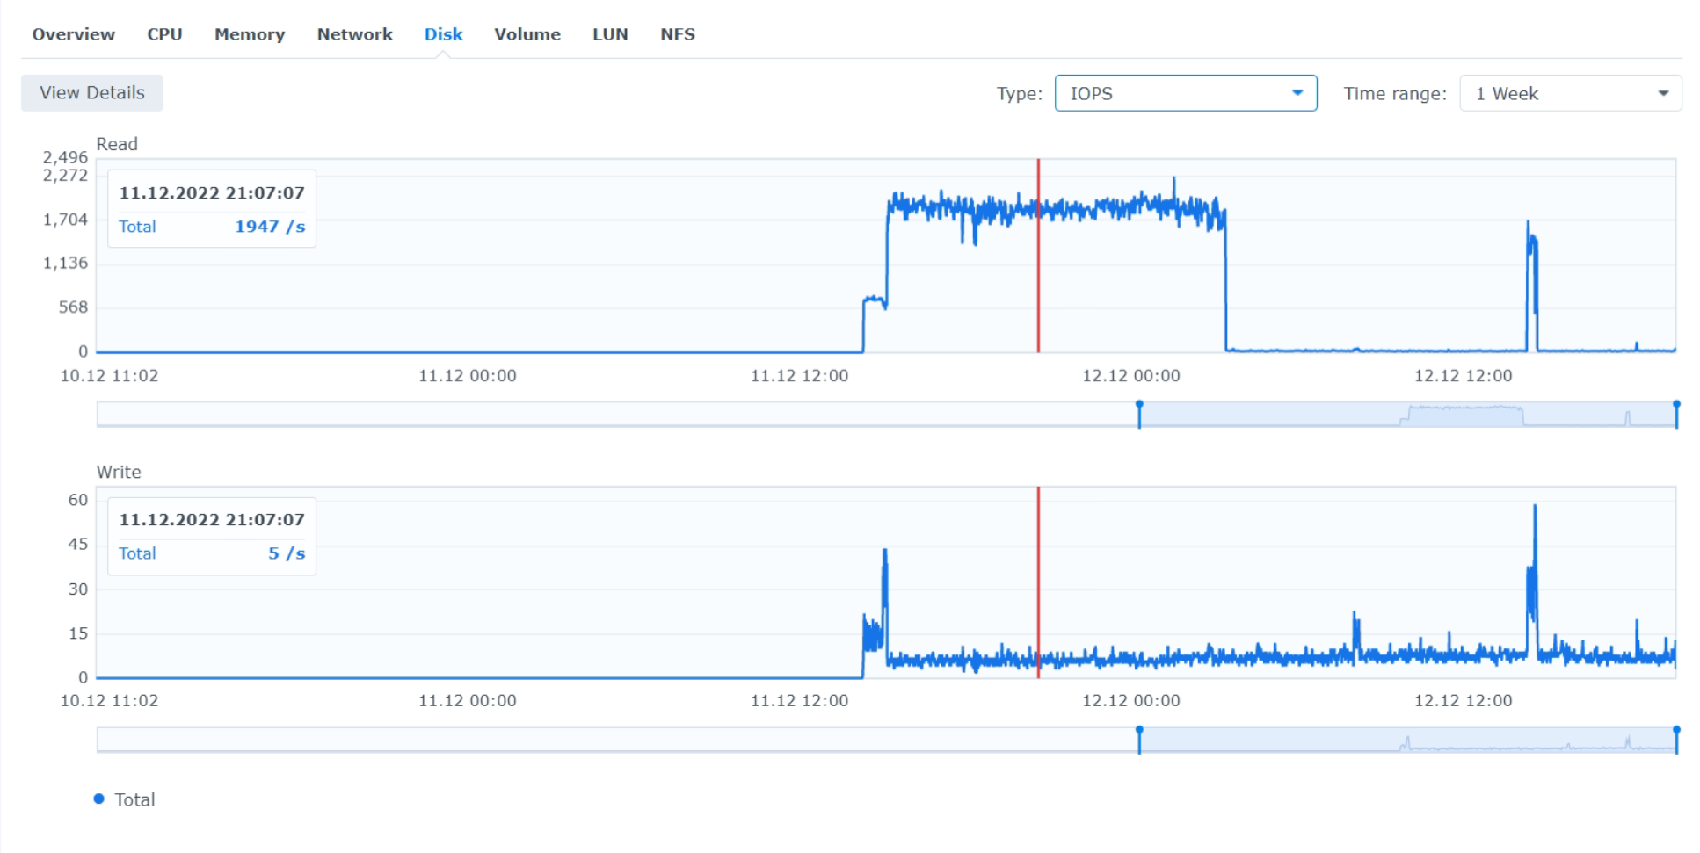
Task: Click the Write tooltip timestamp 11.12.2022 21:07:07
Action: tap(212, 519)
